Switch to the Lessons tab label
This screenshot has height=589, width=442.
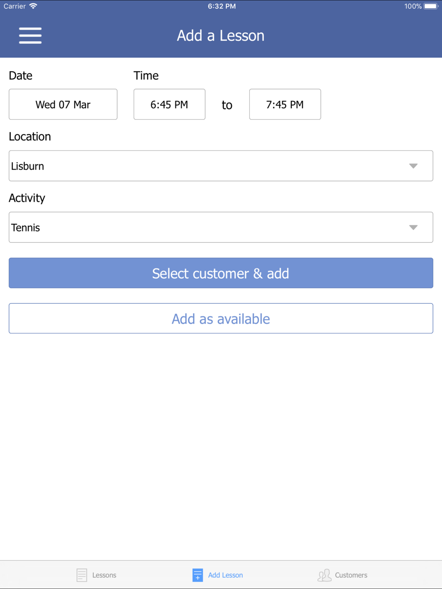(104, 575)
